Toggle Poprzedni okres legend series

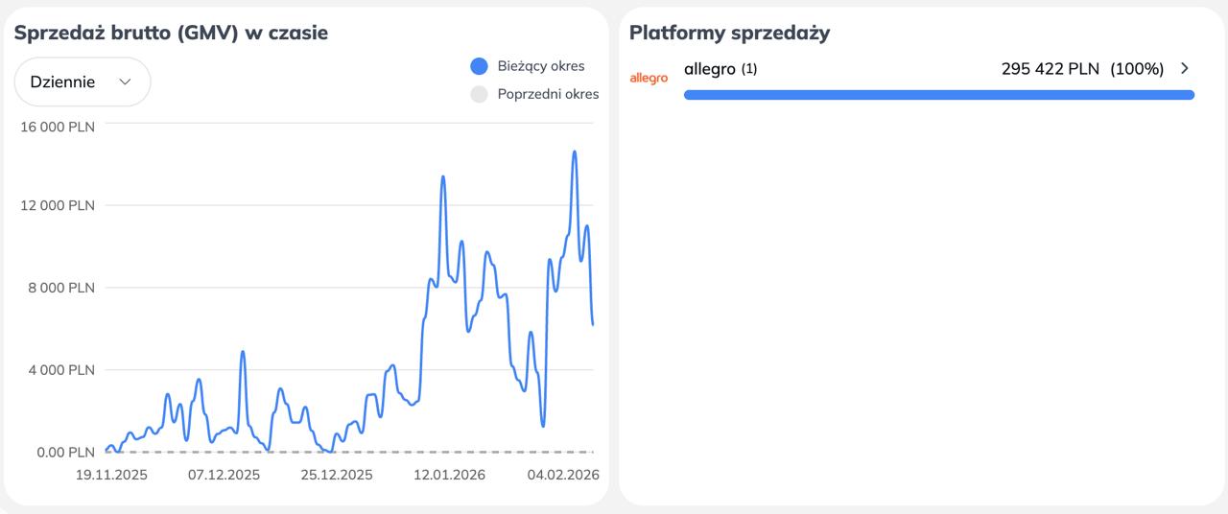(x=533, y=94)
